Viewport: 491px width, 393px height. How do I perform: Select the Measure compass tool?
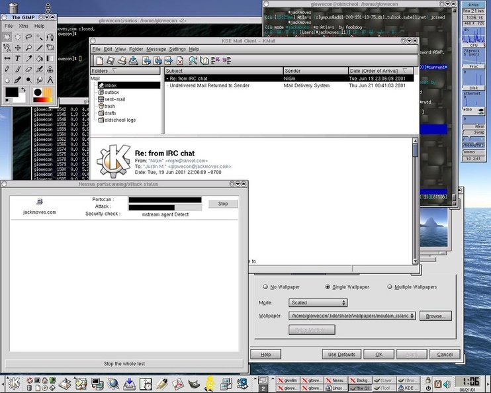(x=50, y=79)
